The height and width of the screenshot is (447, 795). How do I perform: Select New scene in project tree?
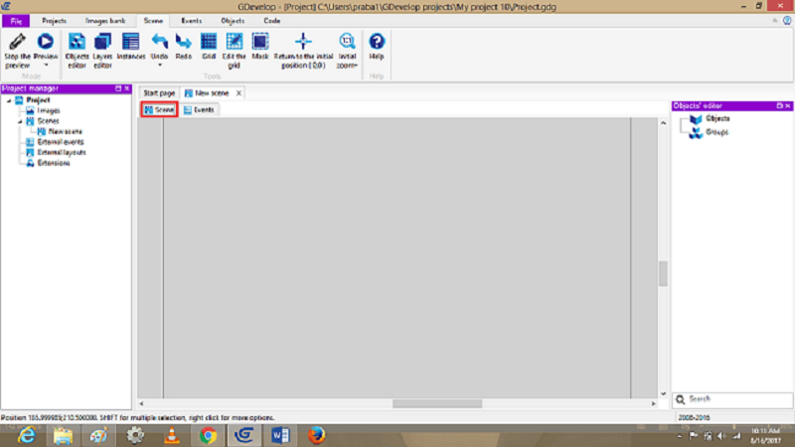[x=65, y=132]
